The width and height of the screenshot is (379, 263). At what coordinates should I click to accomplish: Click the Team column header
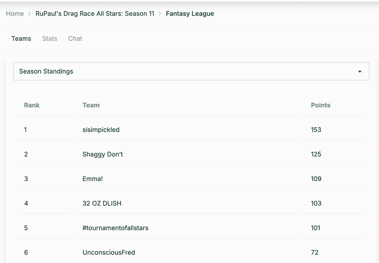point(91,105)
